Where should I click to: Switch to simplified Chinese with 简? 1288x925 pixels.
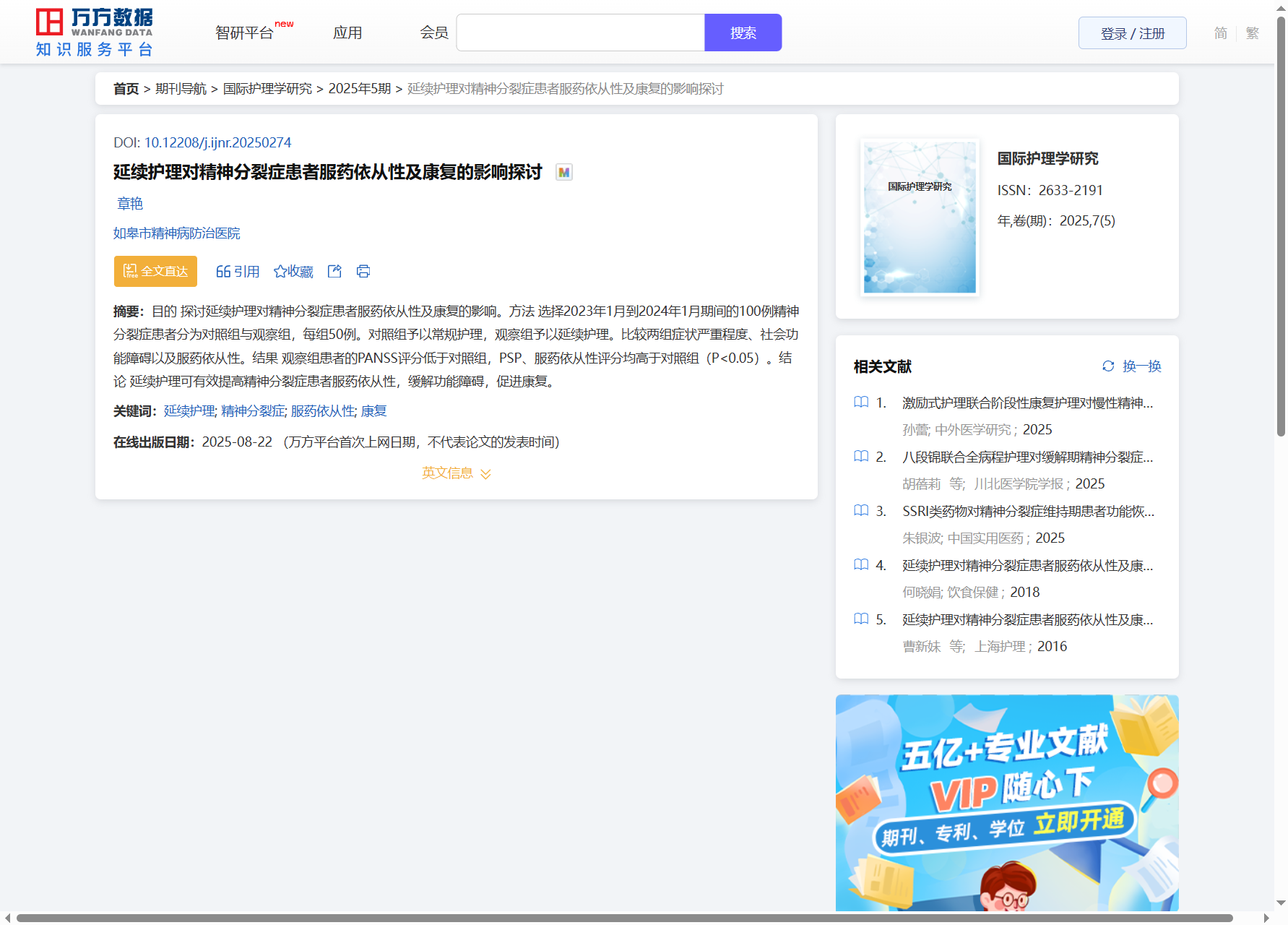[1220, 33]
